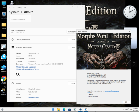Screen dimensions: 139x112
Task: Click OK in About Windows dialog
Action: (126, 102)
